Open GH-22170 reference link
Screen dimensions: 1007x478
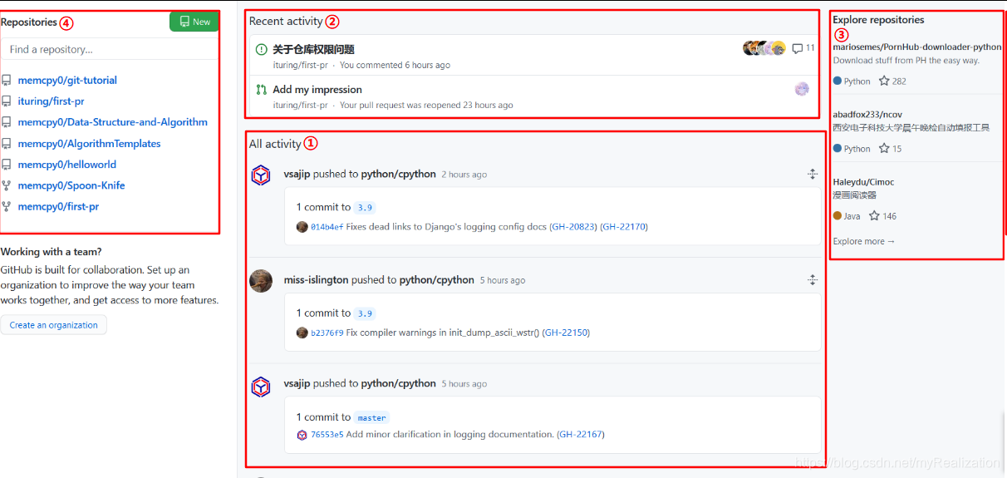(623, 226)
